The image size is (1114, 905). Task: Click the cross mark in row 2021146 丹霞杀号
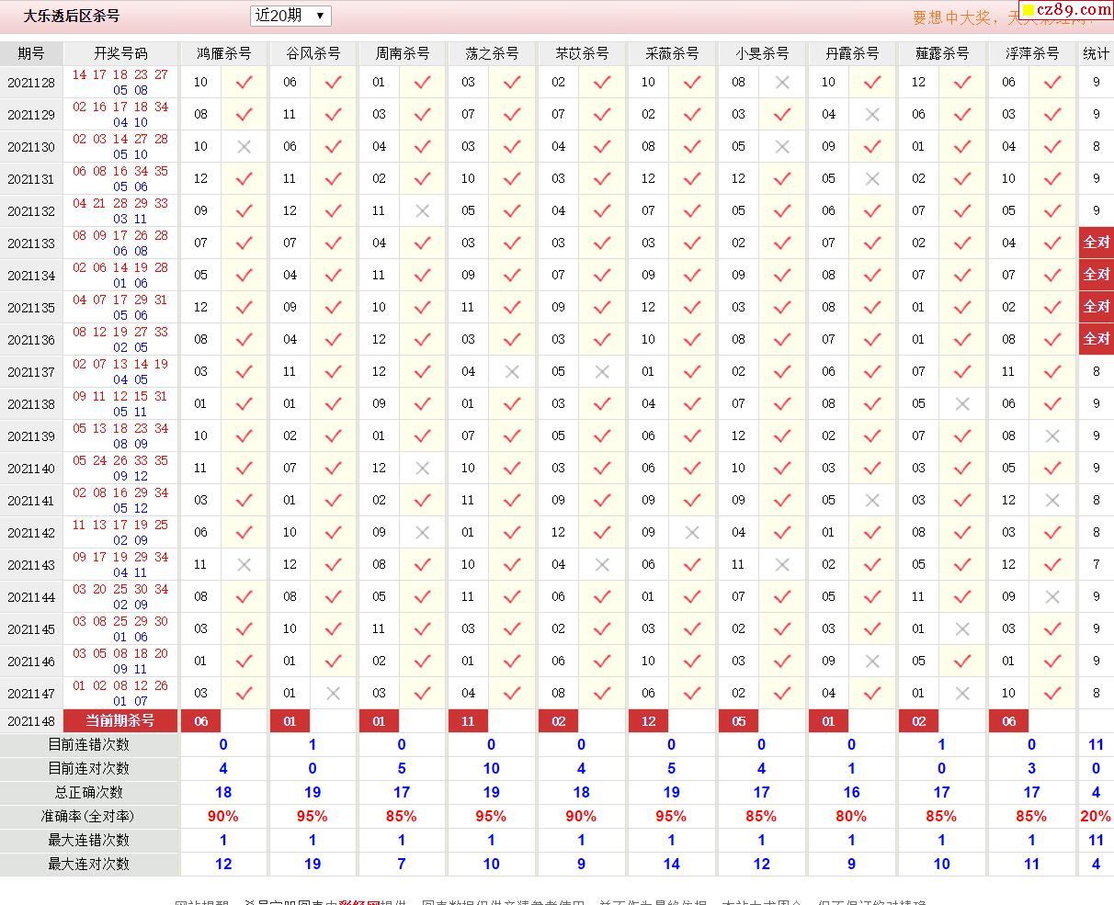(872, 661)
